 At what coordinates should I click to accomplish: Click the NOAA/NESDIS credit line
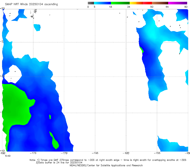pos(106,165)
